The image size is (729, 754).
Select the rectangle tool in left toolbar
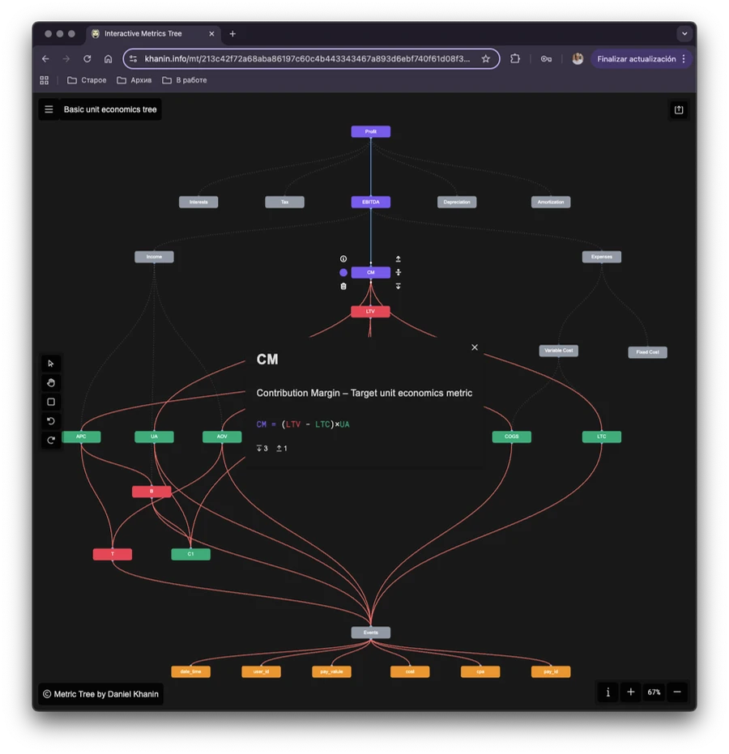click(x=51, y=402)
